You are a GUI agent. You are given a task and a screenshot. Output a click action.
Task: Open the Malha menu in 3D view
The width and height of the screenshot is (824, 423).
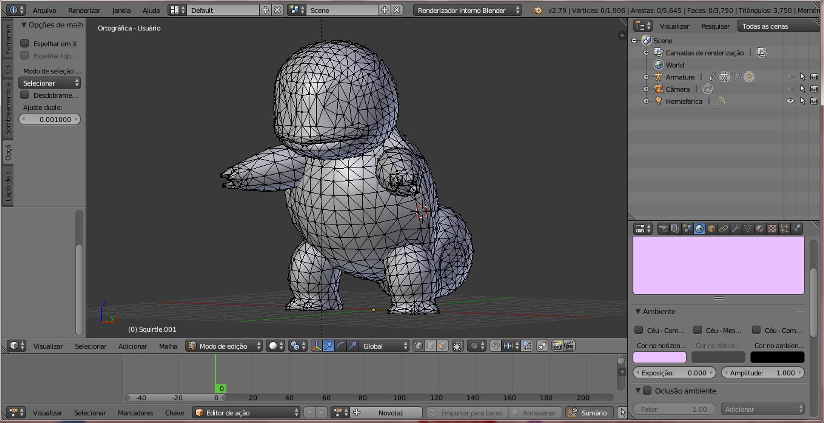[x=168, y=346]
